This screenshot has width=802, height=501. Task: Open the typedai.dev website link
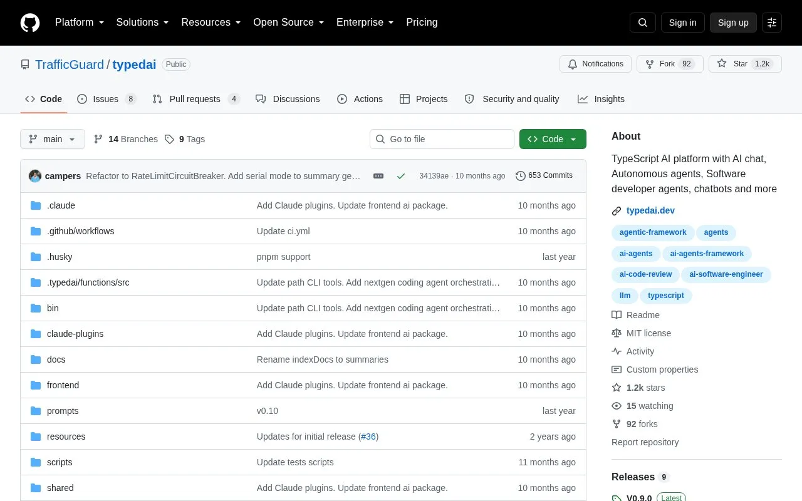pos(650,211)
